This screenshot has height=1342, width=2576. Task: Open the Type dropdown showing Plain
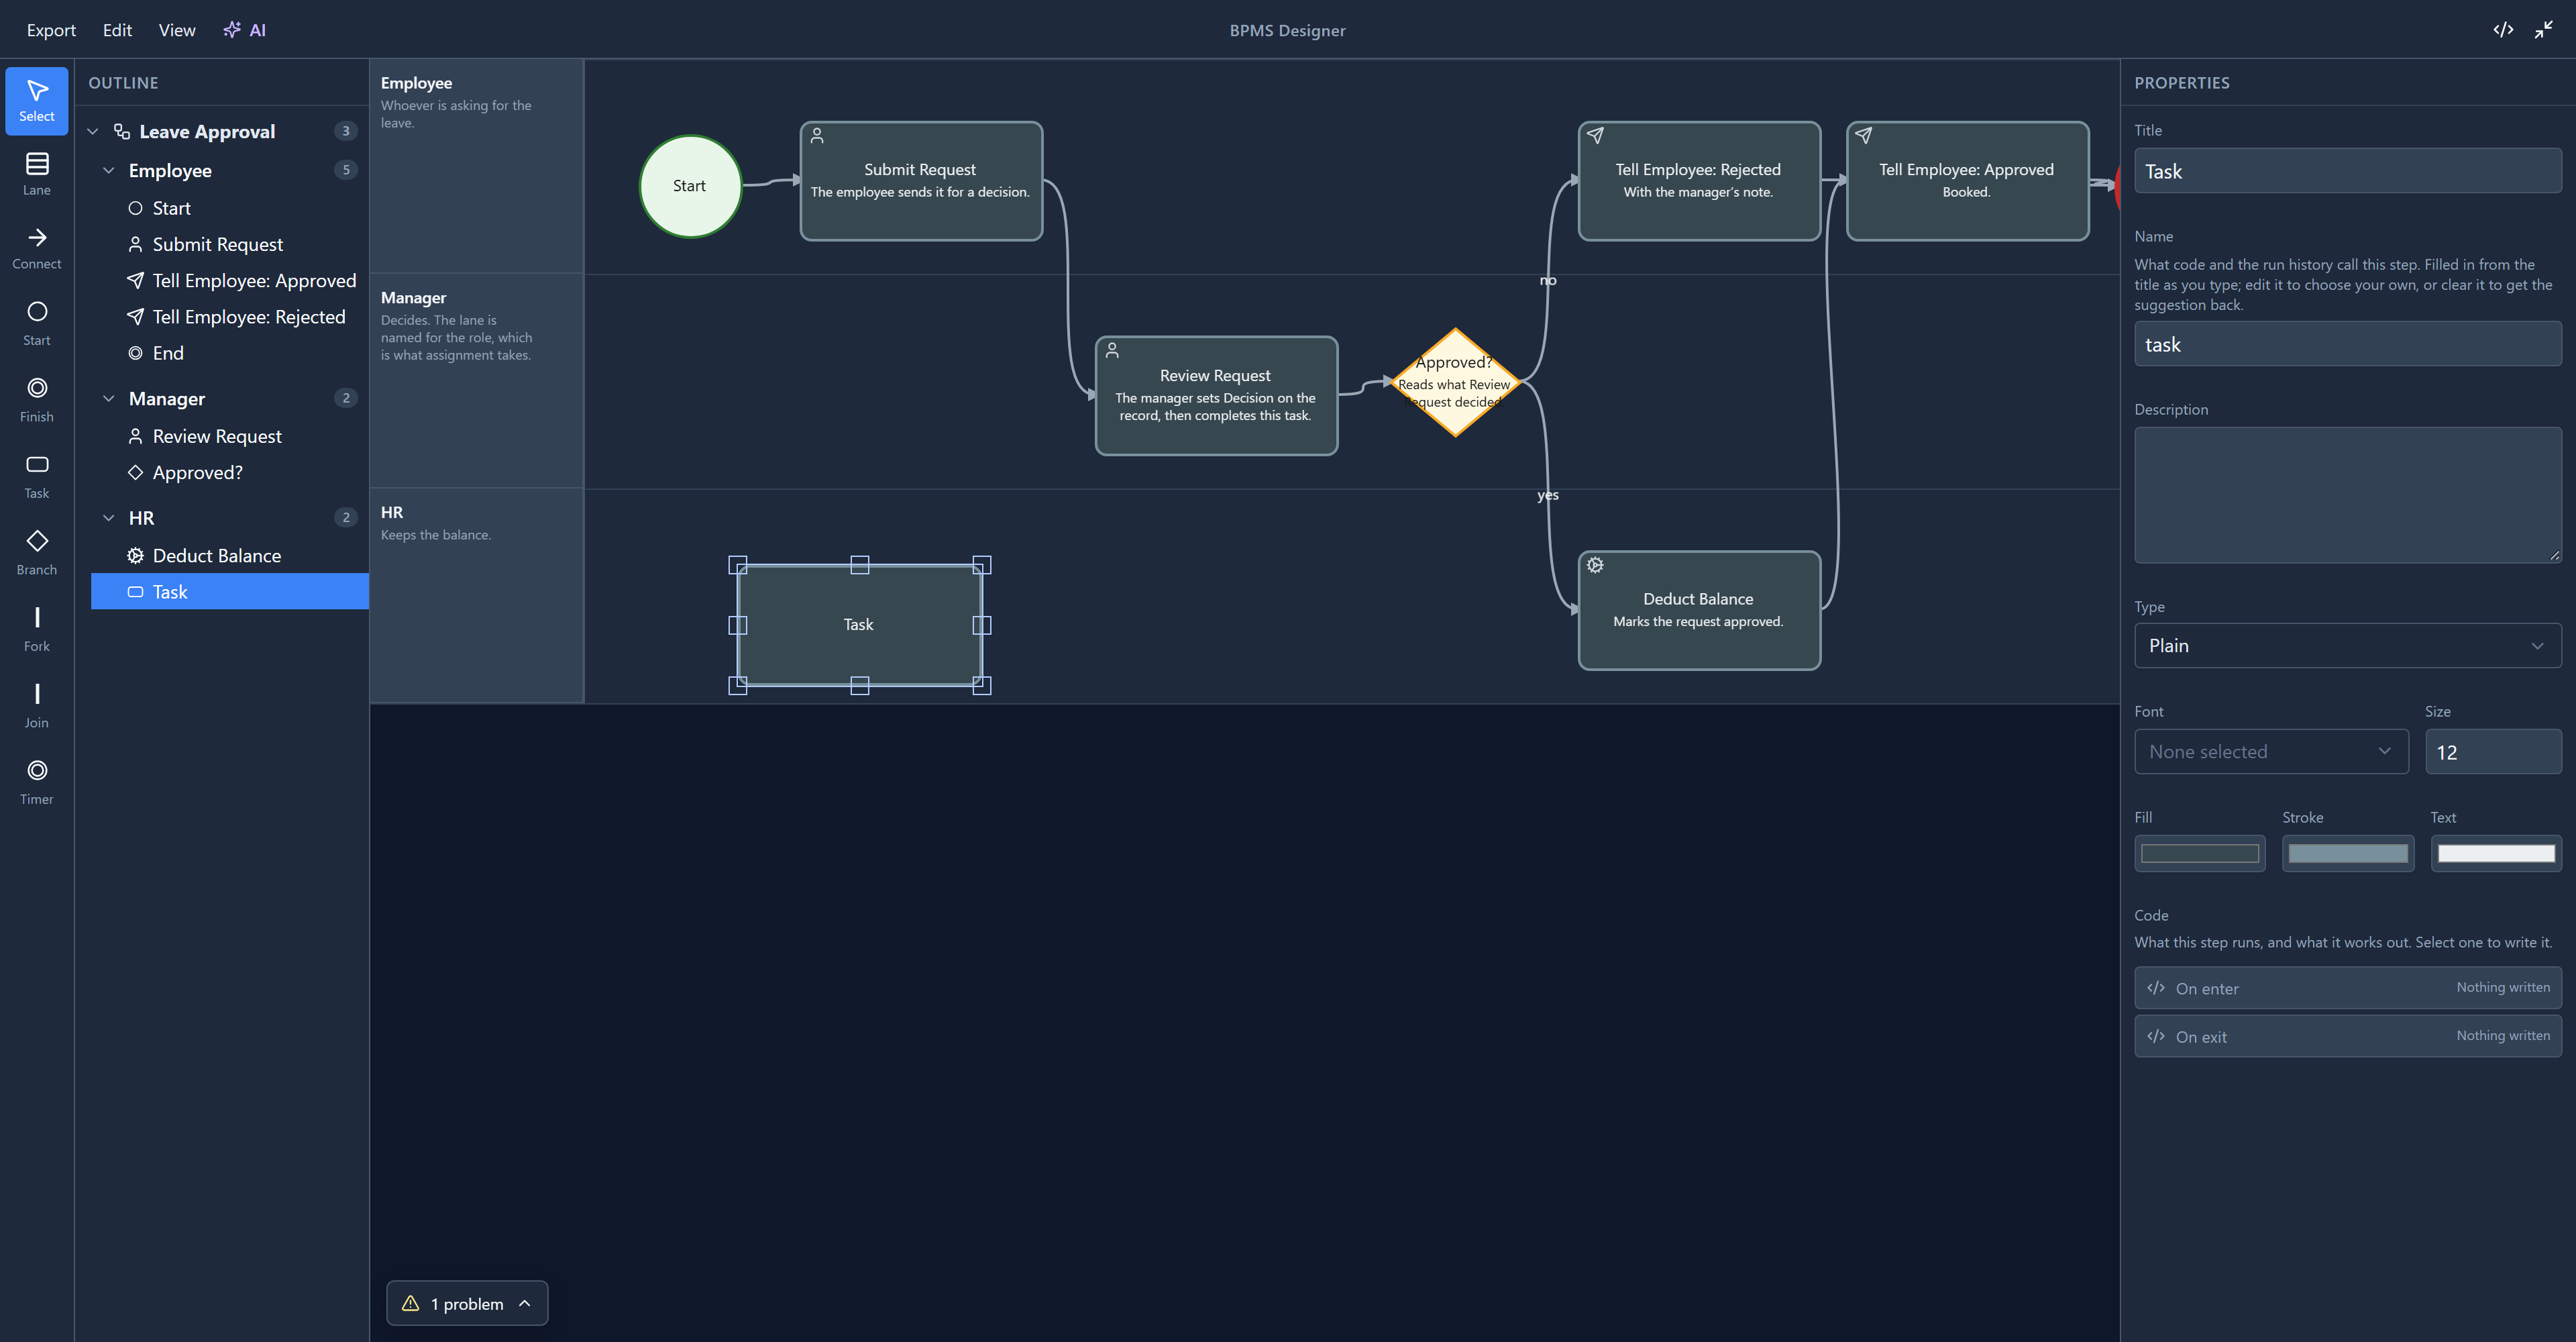click(x=2347, y=645)
